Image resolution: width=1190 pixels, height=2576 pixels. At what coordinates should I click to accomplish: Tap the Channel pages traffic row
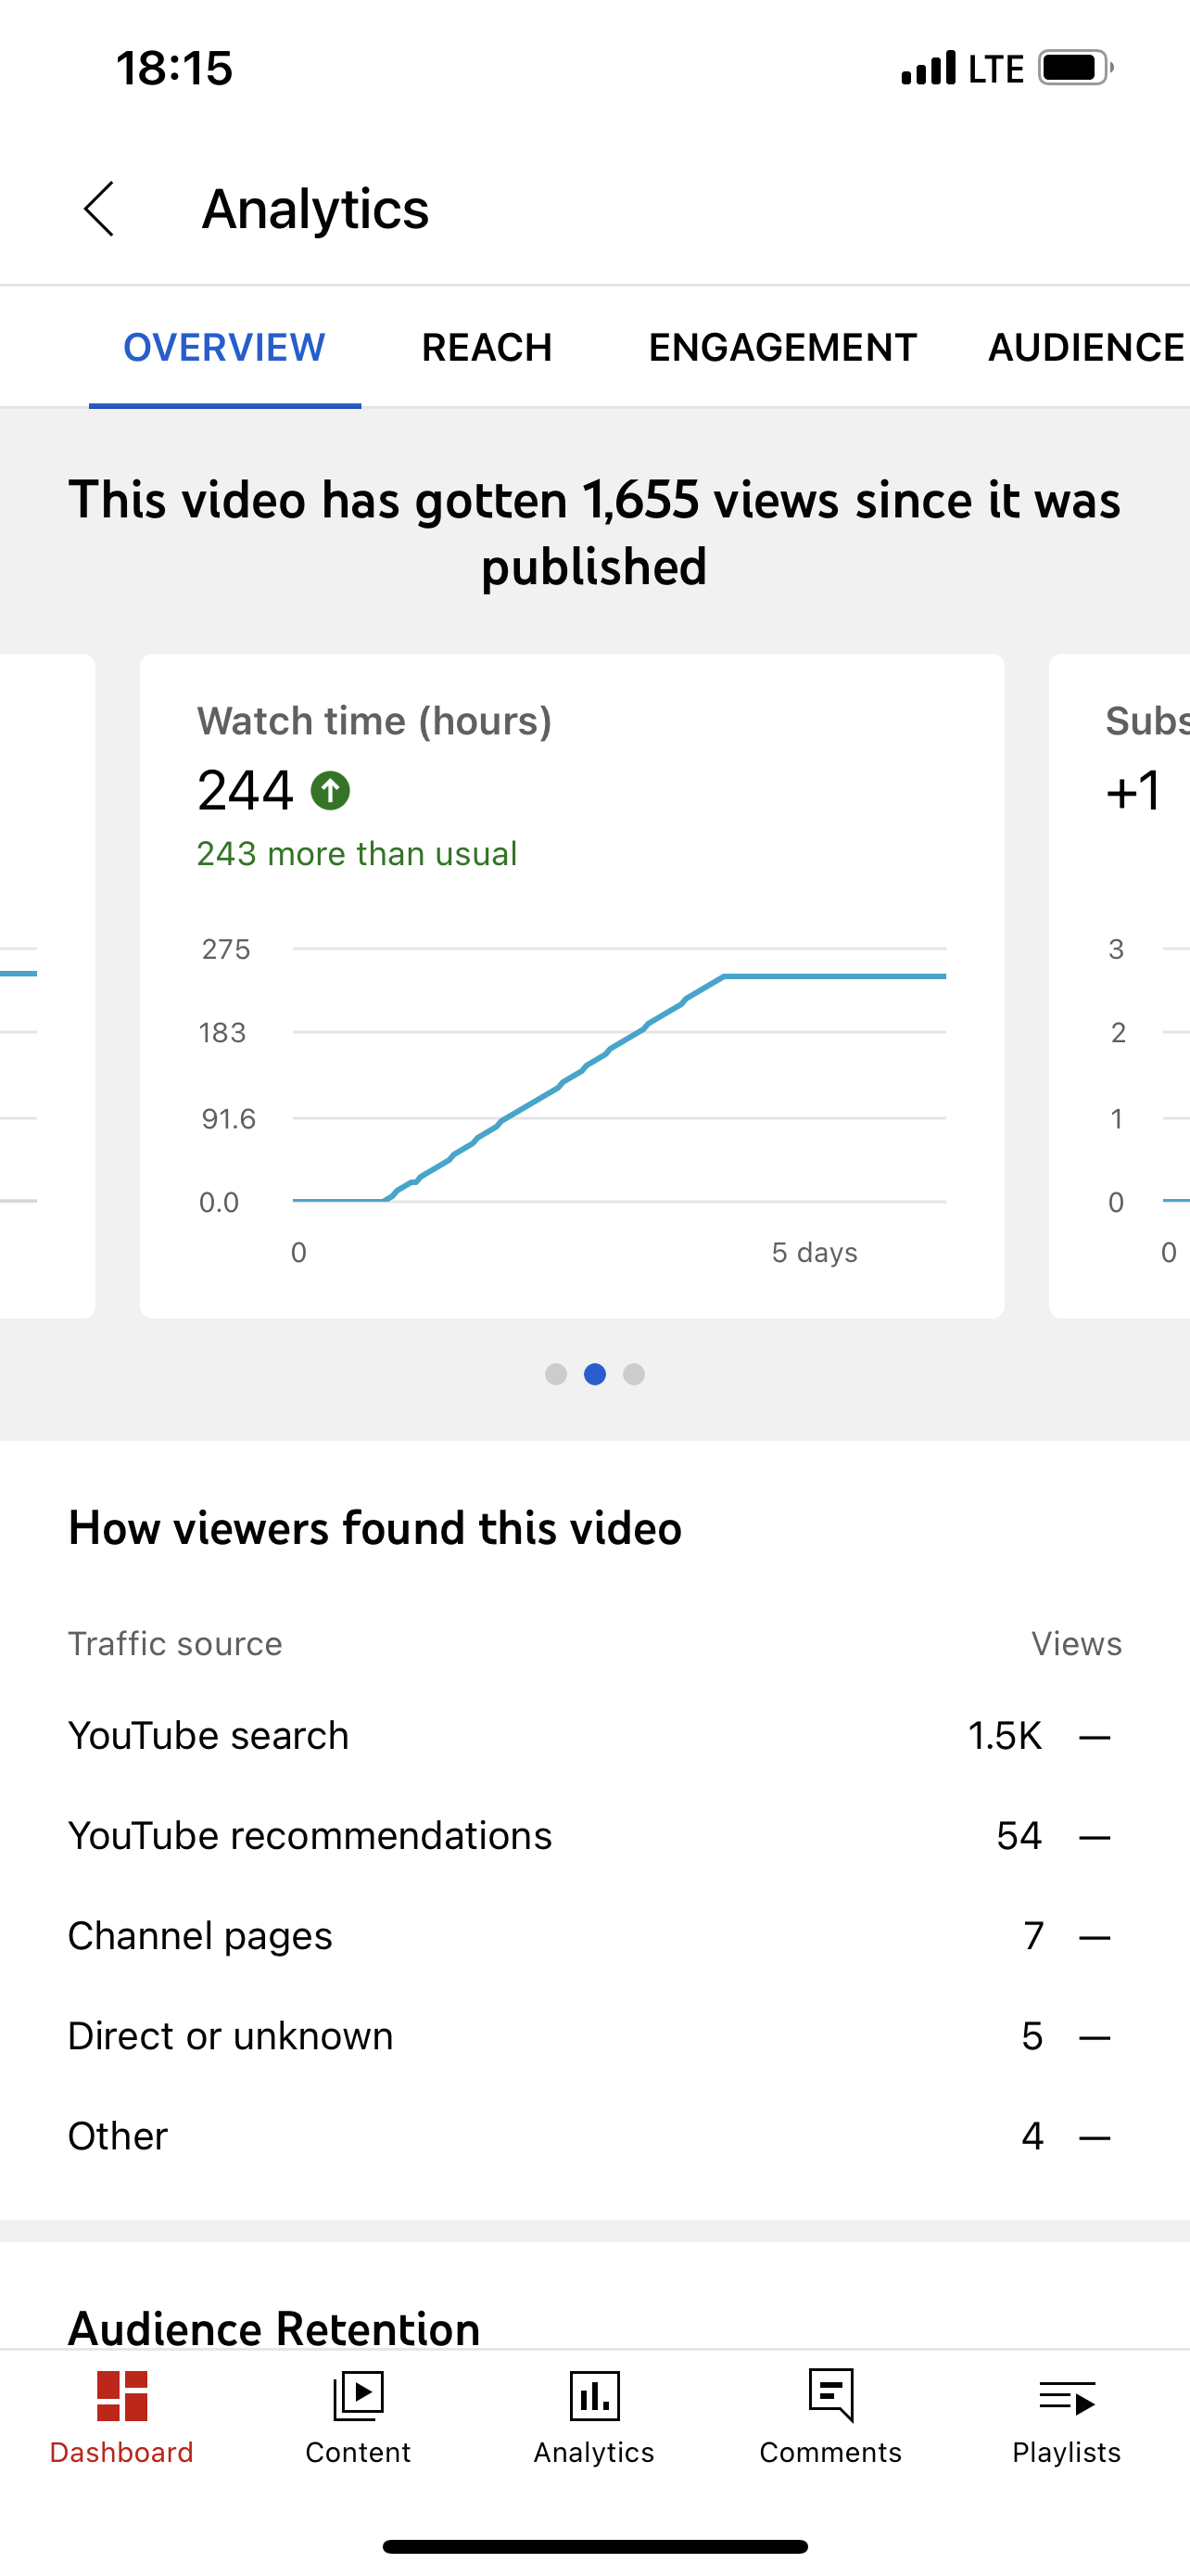[x=594, y=1936]
